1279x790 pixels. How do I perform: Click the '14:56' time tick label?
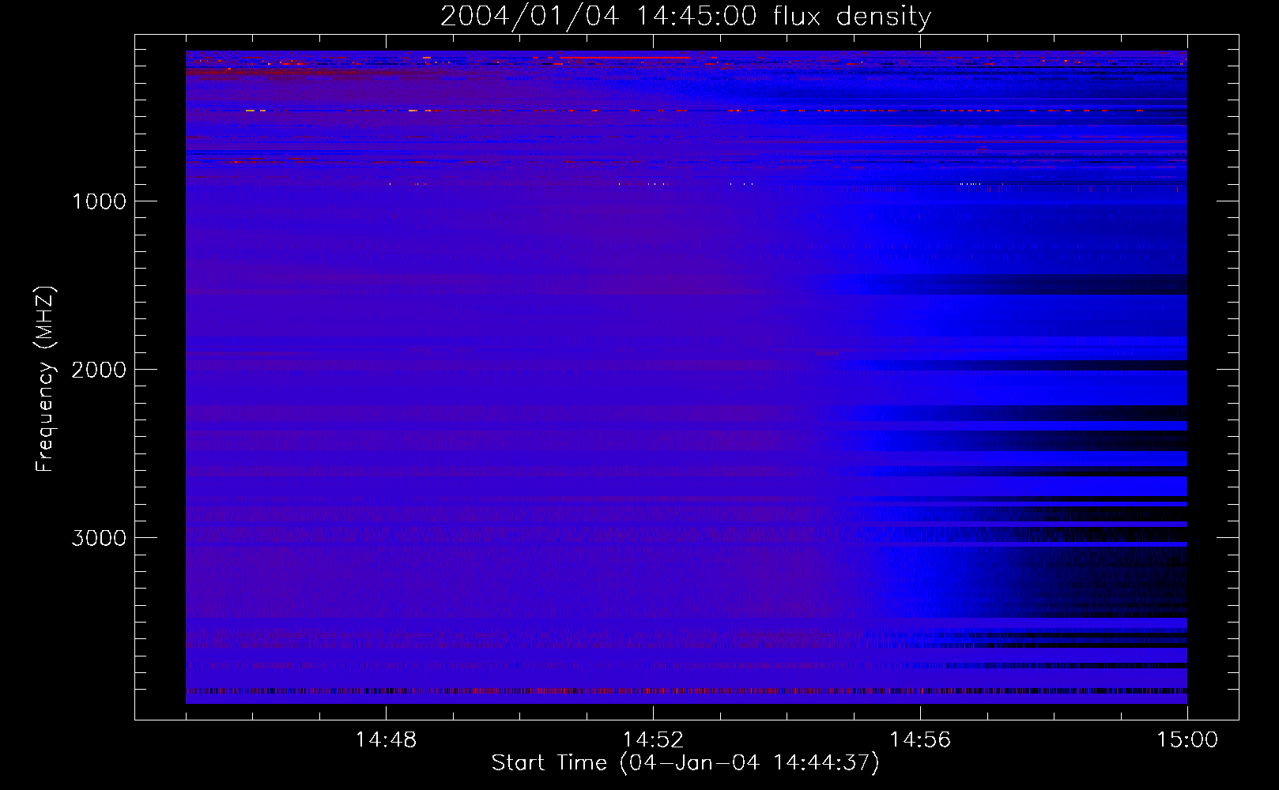click(920, 739)
